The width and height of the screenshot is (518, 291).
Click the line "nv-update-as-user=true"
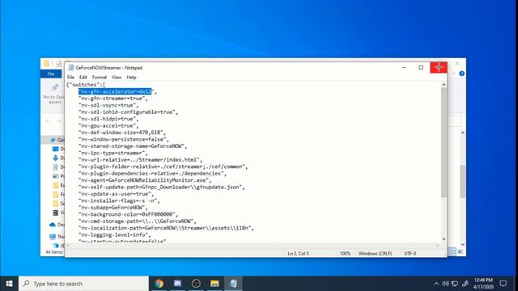(x=116, y=194)
